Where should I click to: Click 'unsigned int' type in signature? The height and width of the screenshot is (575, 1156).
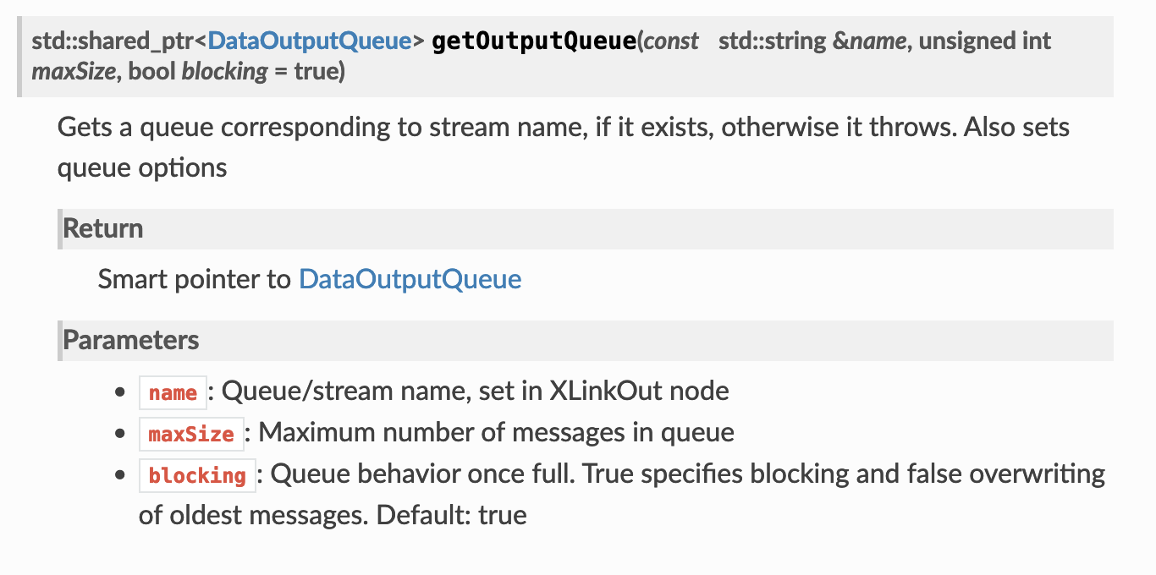tap(984, 41)
